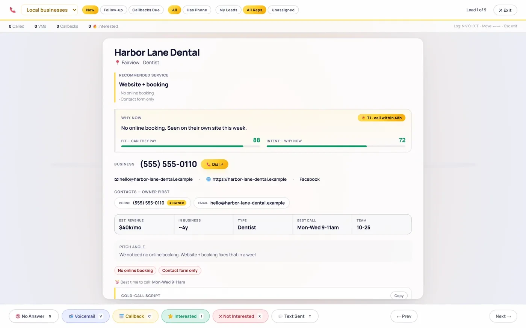This screenshot has height=328, width=526.
Task: Toggle the New leads filter
Action: tap(90, 10)
